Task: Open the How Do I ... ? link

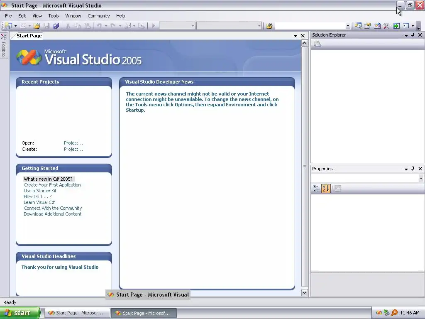Action: tap(37, 196)
